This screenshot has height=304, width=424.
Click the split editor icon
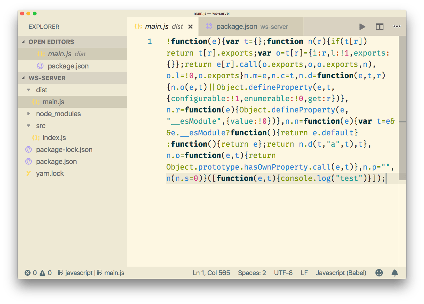pos(380,27)
